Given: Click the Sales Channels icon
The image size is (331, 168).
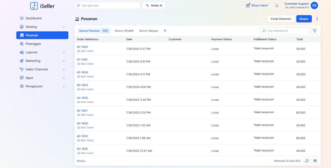Looking at the screenshot, I should click(22, 69).
